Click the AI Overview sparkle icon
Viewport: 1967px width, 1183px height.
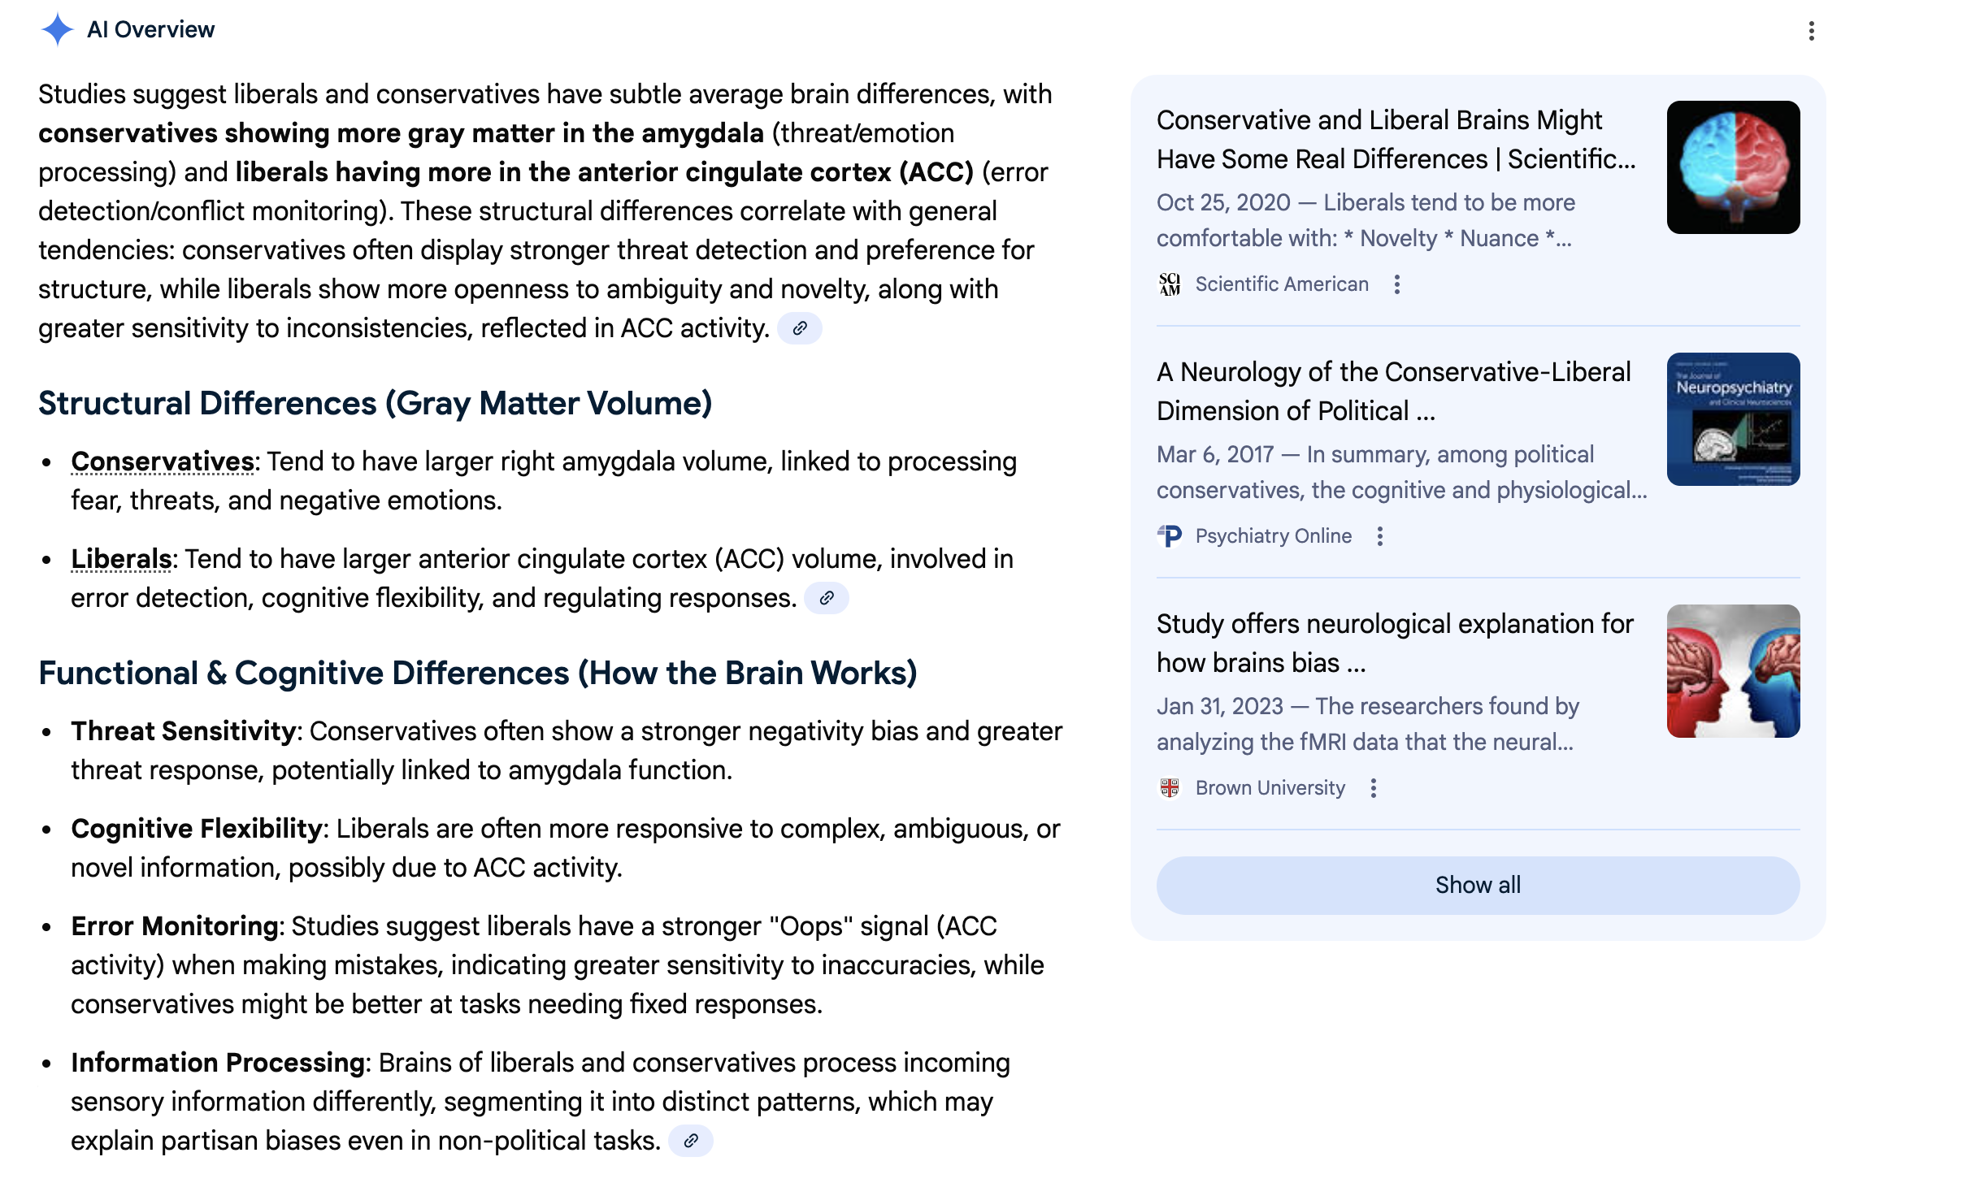(58, 30)
